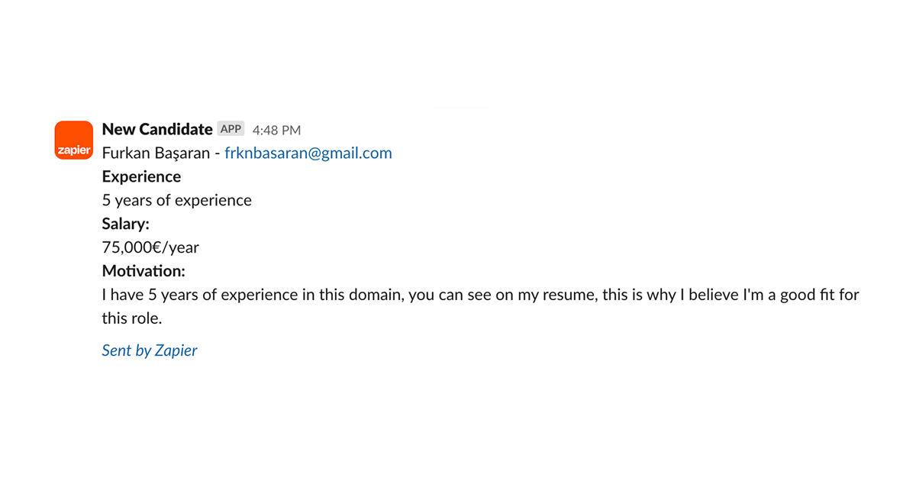Click the Experience heading
Image resolution: width=916 pixels, height=481 pixels.
tap(142, 177)
